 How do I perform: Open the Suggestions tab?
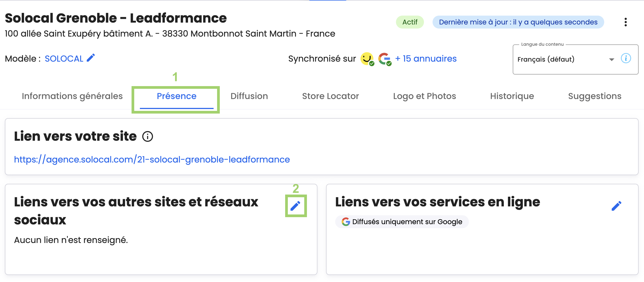[x=595, y=96]
